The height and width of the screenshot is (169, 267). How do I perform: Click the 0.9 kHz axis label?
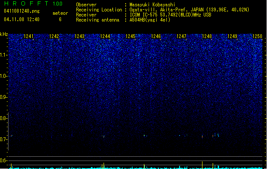click(3, 97)
